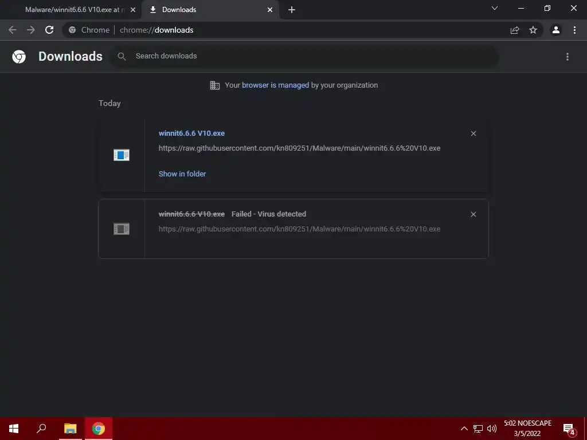Bookmark this tab with the star icon
The width and height of the screenshot is (587, 440).
[533, 30]
